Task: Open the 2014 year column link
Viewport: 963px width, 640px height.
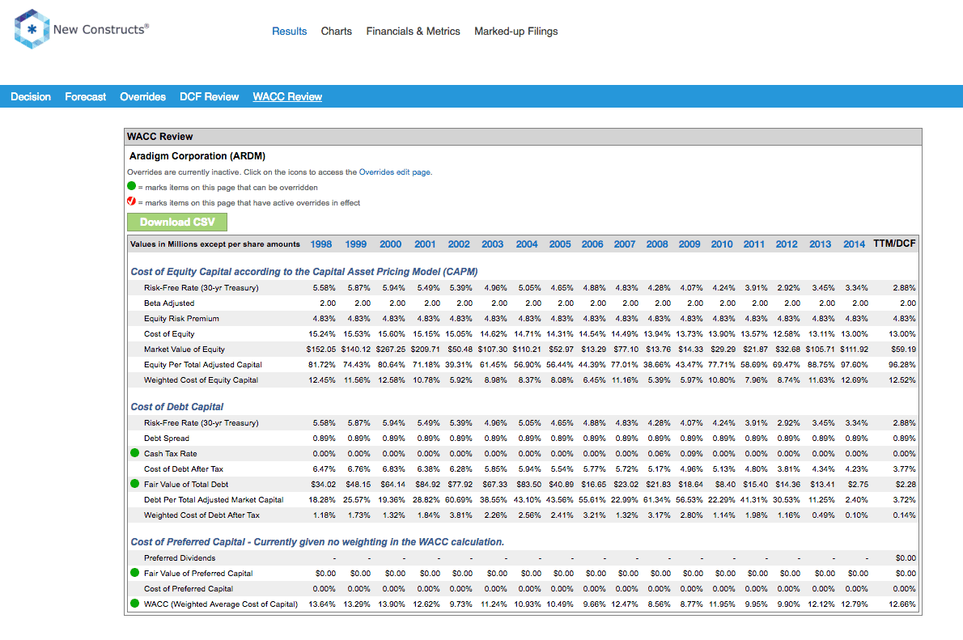Action: pos(855,244)
